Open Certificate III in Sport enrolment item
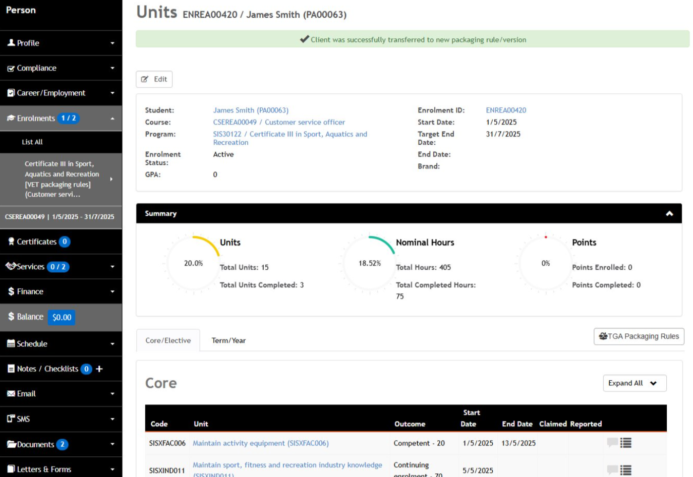The height and width of the screenshot is (477, 693). pyautogui.click(x=61, y=179)
